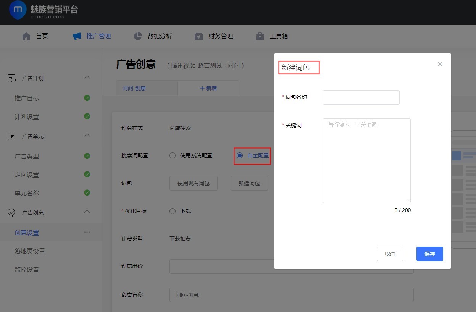The image size is (476, 312).
Task: Select 下载 as the optimization goal
Action: (x=172, y=211)
